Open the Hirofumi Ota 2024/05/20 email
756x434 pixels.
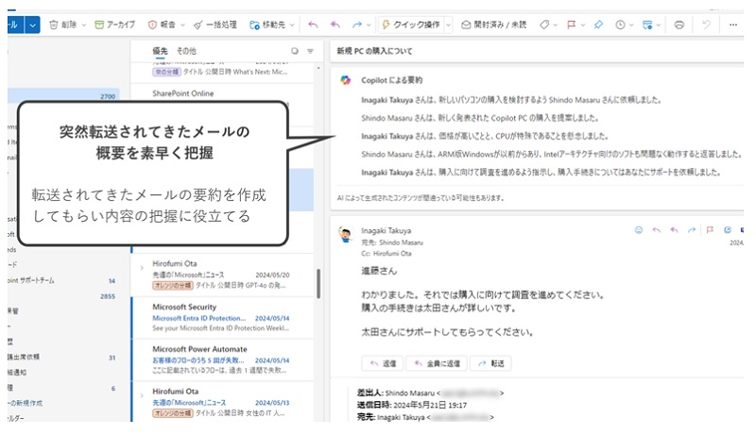point(222,275)
